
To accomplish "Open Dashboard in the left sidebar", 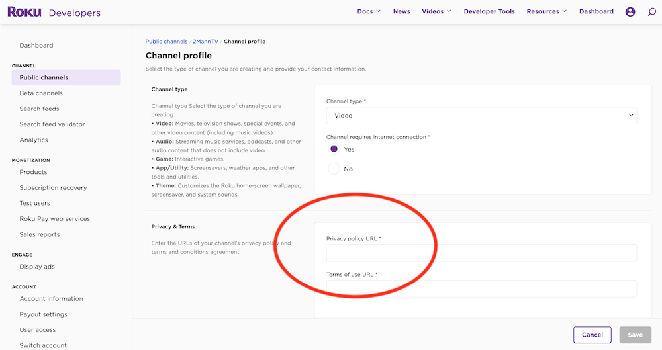I will [x=36, y=45].
